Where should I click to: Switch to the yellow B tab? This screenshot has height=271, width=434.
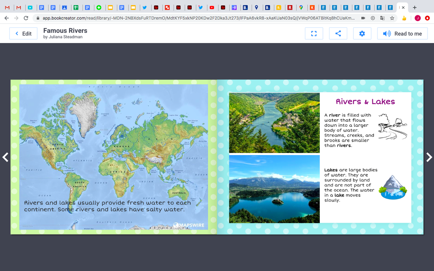click(x=278, y=7)
